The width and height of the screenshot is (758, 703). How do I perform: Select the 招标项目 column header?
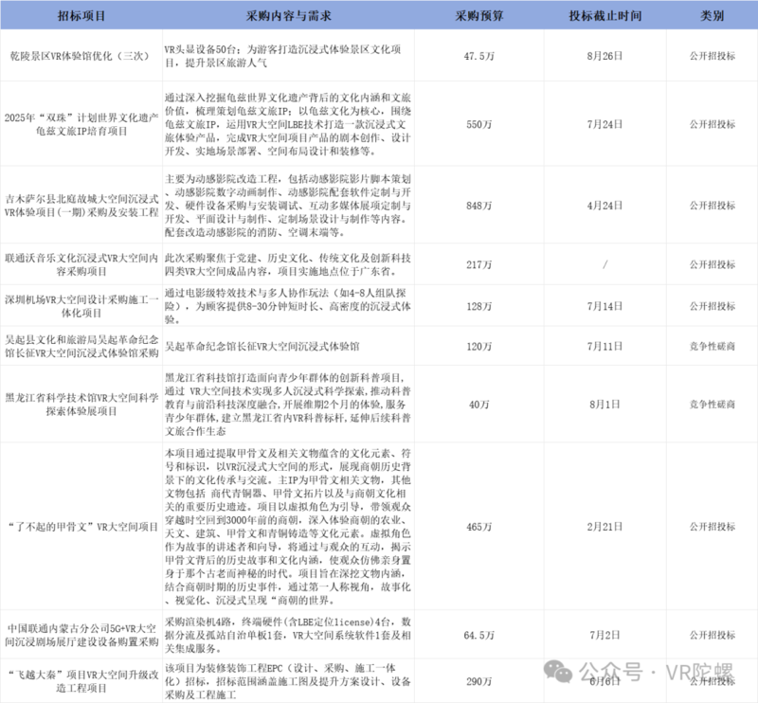pyautogui.click(x=80, y=17)
